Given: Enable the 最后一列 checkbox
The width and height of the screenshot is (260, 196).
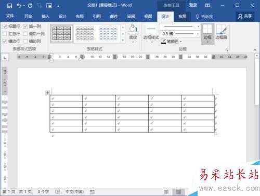Looking at the screenshot, I should (25, 34).
